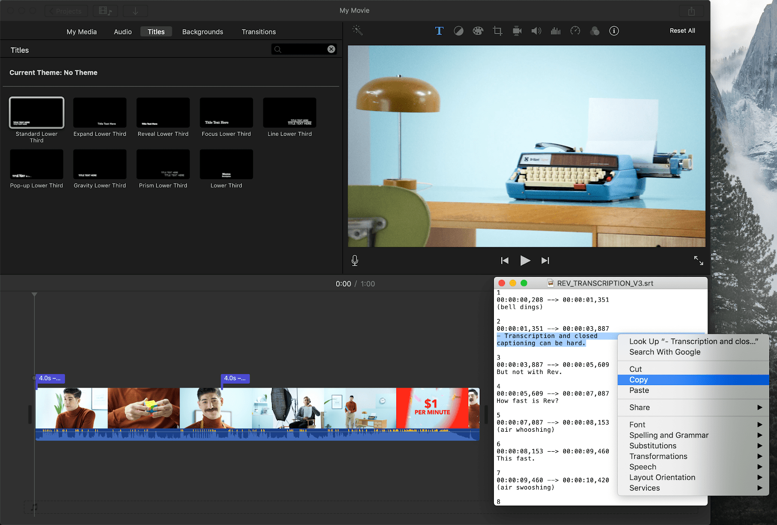
Task: Switch to the My Media tab
Action: (x=82, y=32)
